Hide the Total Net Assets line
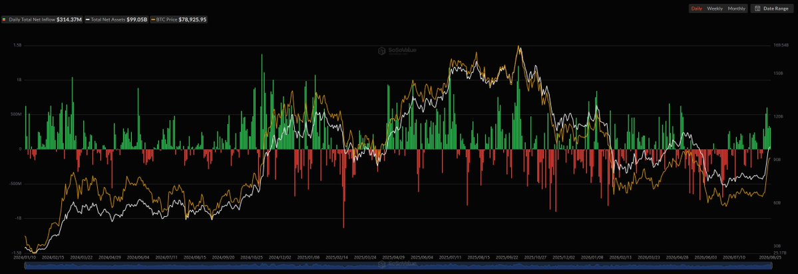This screenshot has width=798, height=274. tap(116, 19)
